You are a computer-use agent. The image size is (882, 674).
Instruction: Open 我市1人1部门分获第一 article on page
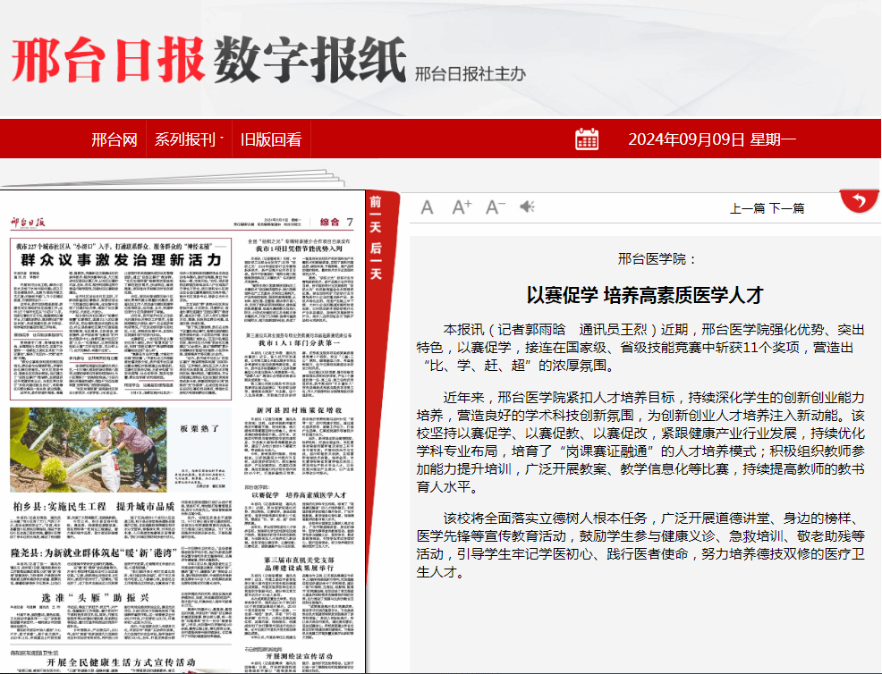(301, 343)
